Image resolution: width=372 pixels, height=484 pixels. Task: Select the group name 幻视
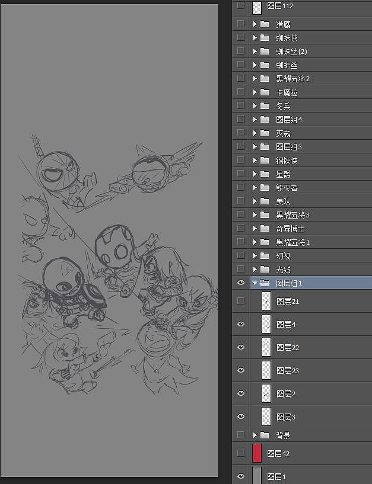(283, 256)
